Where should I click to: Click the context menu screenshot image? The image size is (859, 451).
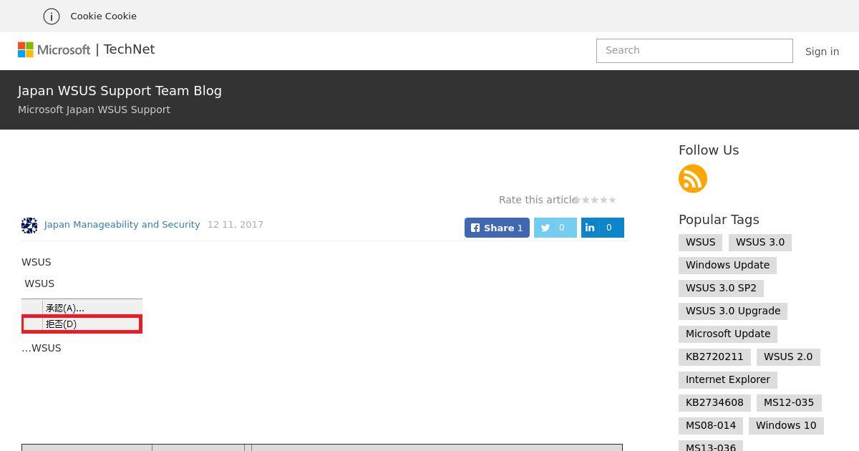tap(82, 316)
